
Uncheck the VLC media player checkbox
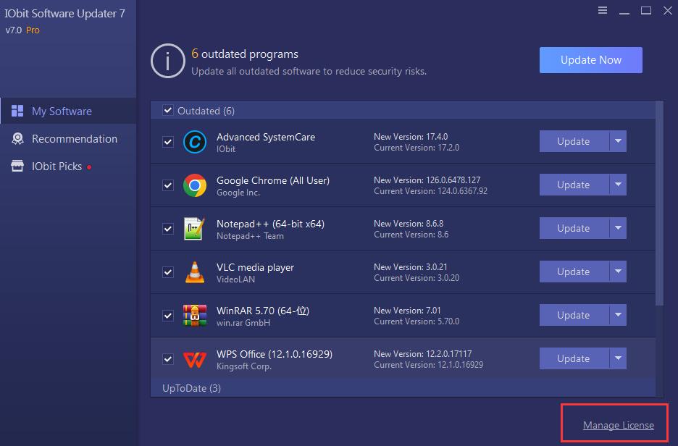(x=168, y=272)
